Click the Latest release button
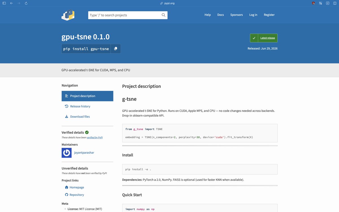The image size is (339, 212). tap(264, 38)
